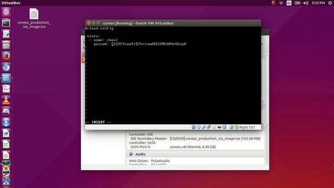
Task: Click keyboard capture arrow icon
Action: point(236,127)
